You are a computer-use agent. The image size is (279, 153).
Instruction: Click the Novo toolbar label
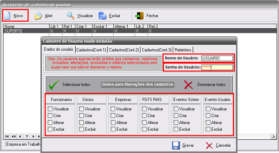[18, 16]
